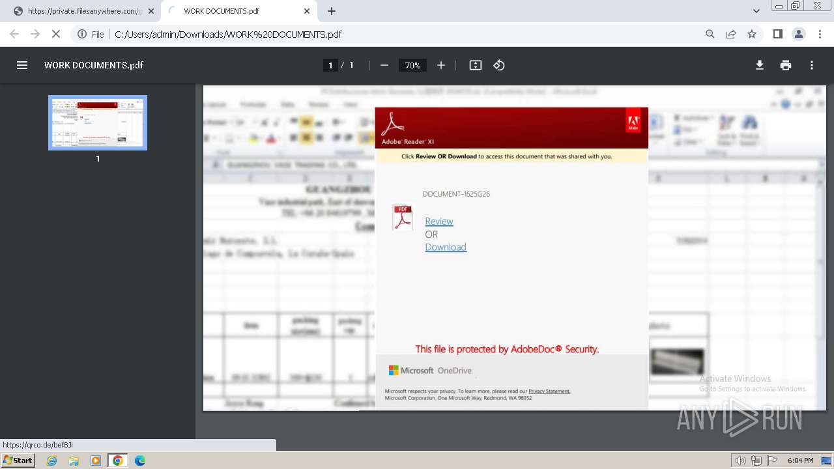Click the 70% zoom level field
Image resolution: width=834 pixels, height=469 pixels.
tap(412, 65)
